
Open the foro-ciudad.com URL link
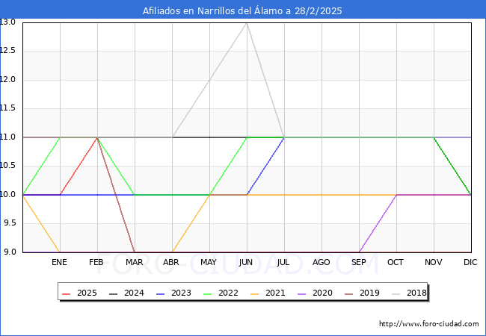[429, 324]
